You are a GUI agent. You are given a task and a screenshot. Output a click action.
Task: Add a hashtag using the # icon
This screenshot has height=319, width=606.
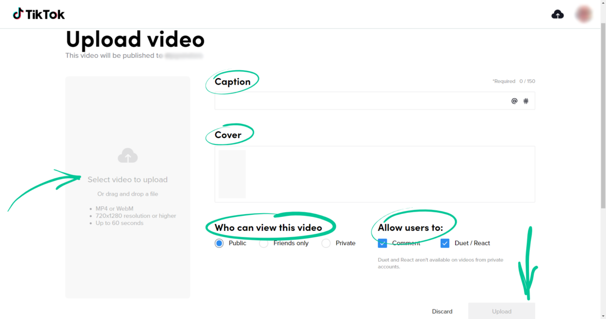(526, 100)
